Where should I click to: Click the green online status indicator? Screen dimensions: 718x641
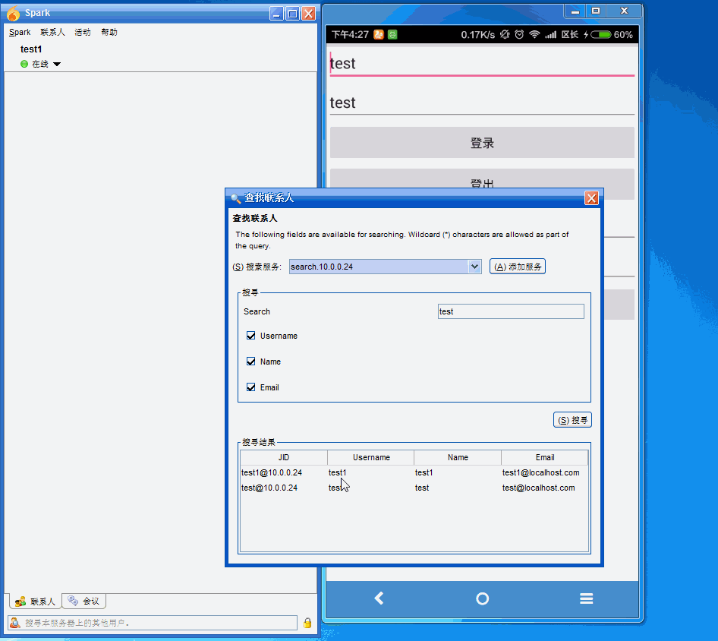(24, 65)
